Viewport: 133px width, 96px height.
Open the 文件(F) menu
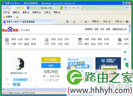click(x=6, y=12)
